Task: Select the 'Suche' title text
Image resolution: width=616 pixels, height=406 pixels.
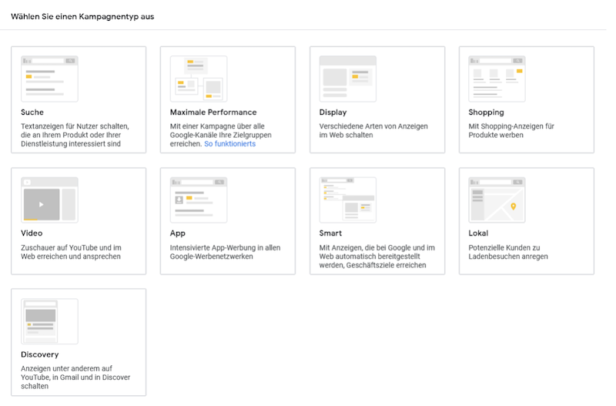Action: 32,112
